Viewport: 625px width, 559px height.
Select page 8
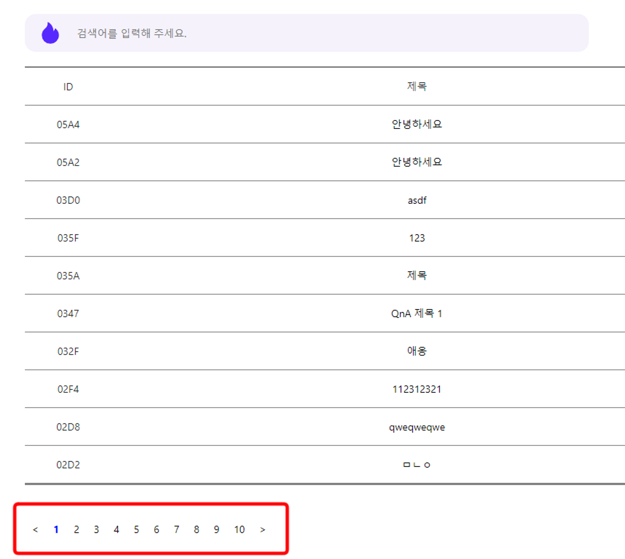pos(197,530)
